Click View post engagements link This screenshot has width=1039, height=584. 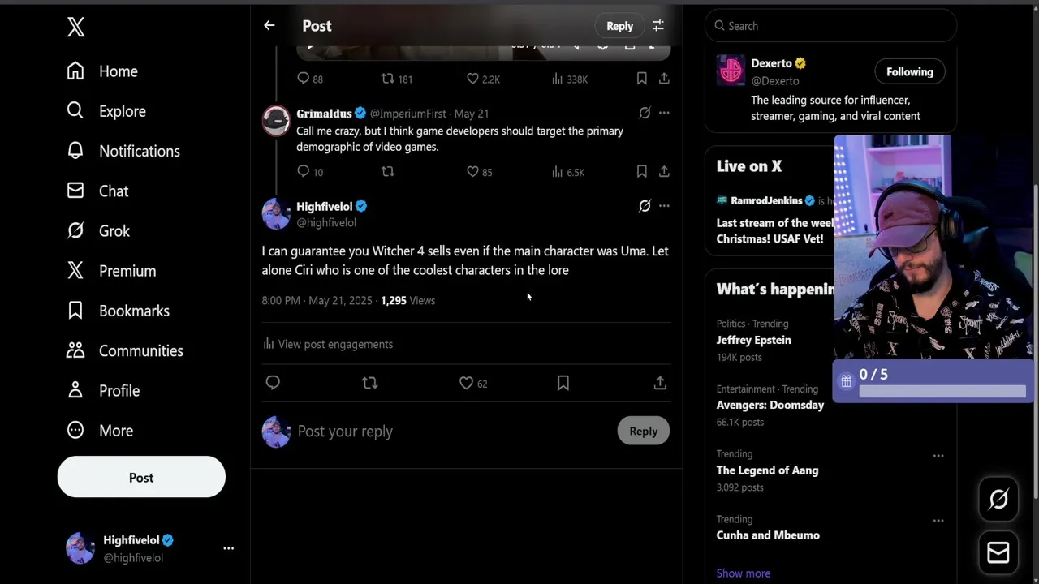click(334, 344)
